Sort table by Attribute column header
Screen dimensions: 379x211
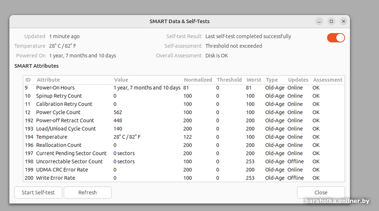pos(48,80)
